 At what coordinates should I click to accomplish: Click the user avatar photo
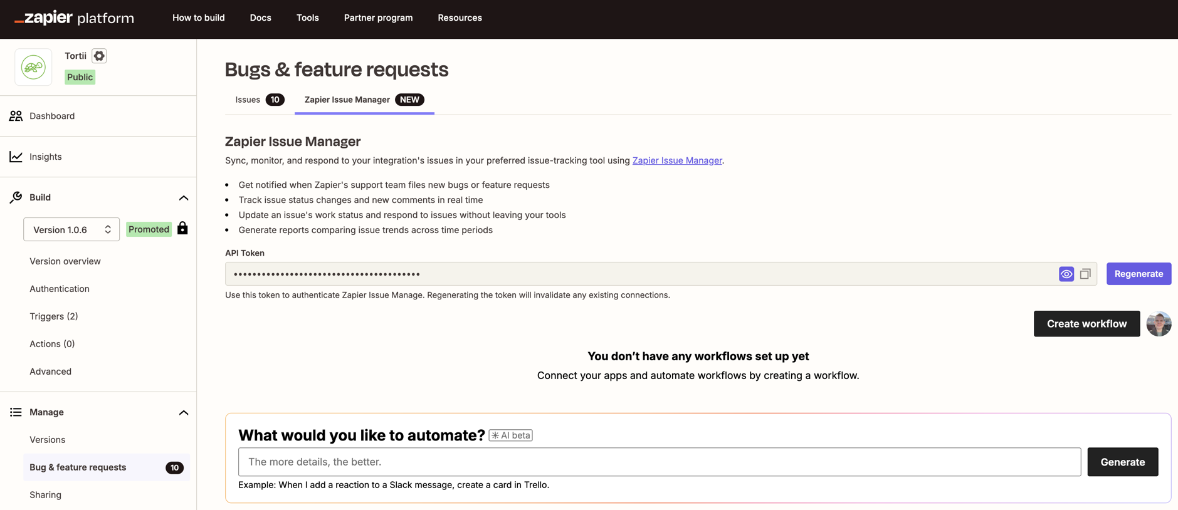pyautogui.click(x=1158, y=324)
